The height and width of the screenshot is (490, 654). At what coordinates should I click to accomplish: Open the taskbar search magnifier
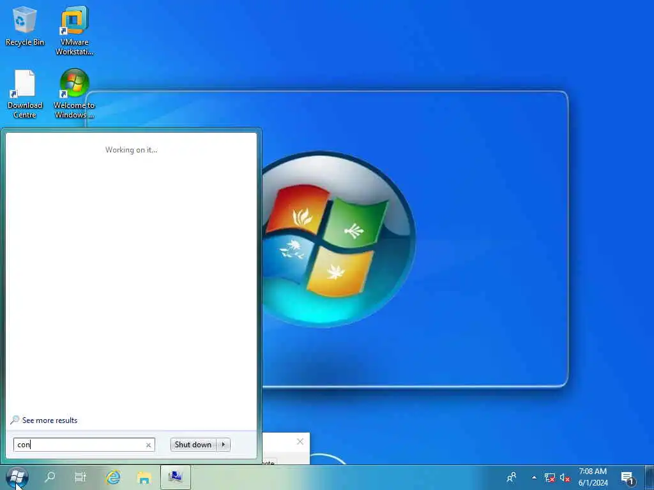pyautogui.click(x=50, y=477)
